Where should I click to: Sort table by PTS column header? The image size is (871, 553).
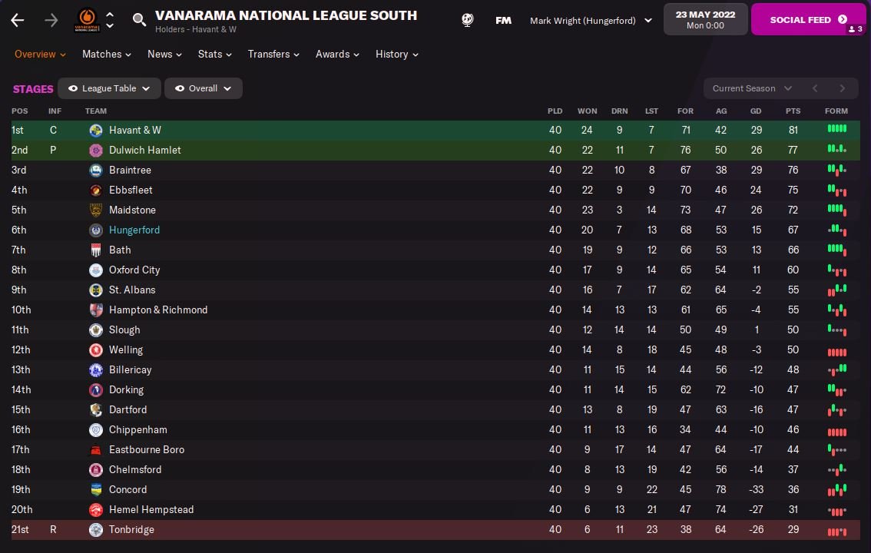(793, 111)
